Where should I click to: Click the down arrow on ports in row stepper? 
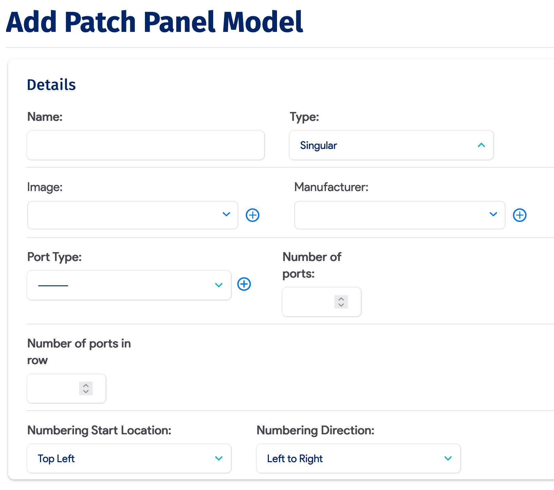coord(86,392)
